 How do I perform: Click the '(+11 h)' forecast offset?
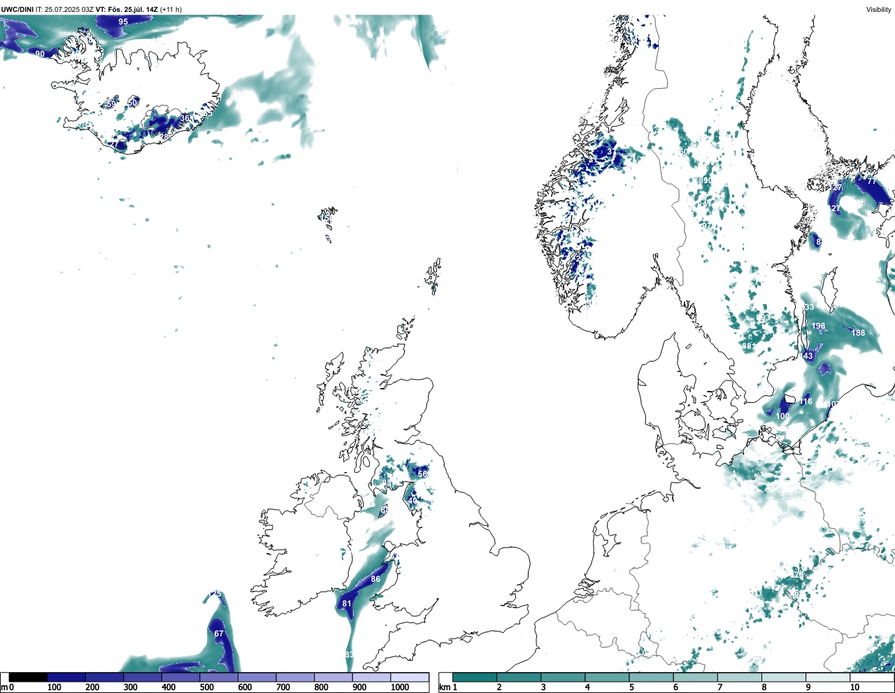(x=172, y=9)
